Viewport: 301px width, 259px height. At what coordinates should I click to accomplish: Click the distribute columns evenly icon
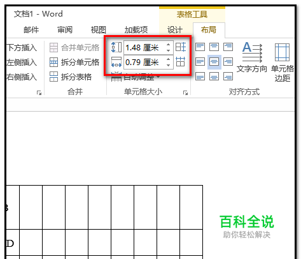pyautogui.click(x=181, y=62)
